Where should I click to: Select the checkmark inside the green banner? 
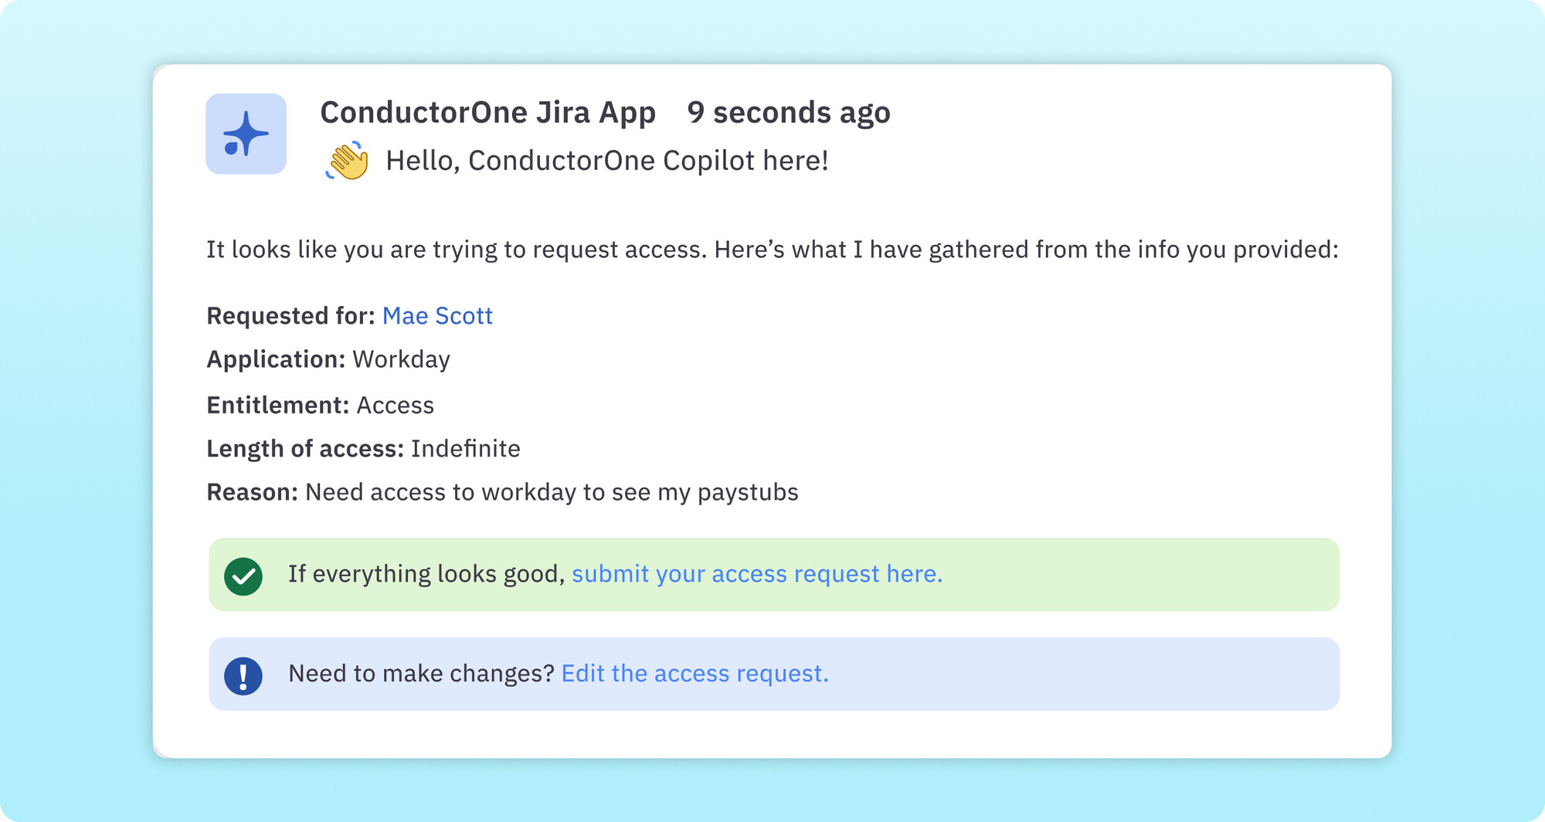(245, 574)
